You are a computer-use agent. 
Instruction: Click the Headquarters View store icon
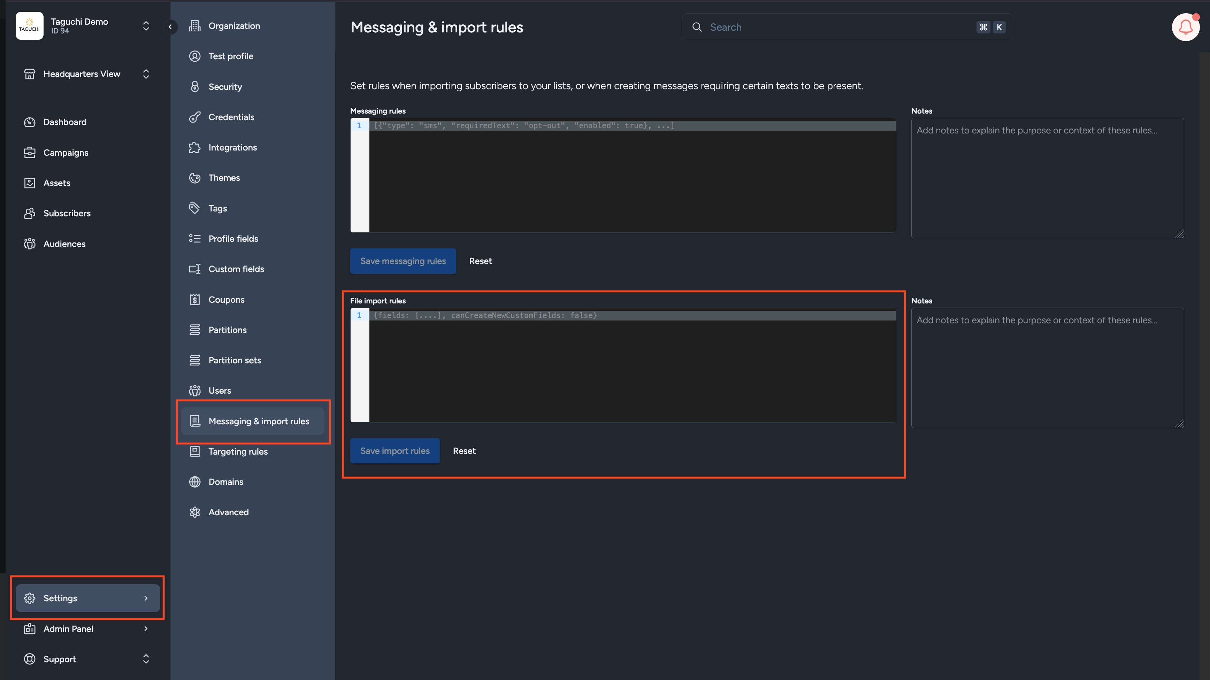tap(30, 74)
